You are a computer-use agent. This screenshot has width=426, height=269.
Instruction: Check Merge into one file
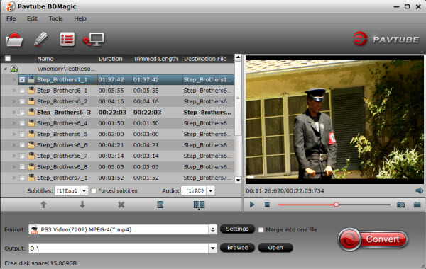[261, 230]
